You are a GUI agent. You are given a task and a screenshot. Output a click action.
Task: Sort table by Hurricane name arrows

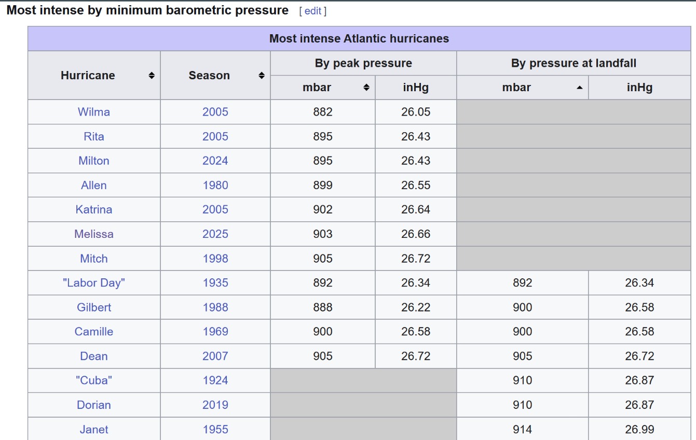[152, 76]
